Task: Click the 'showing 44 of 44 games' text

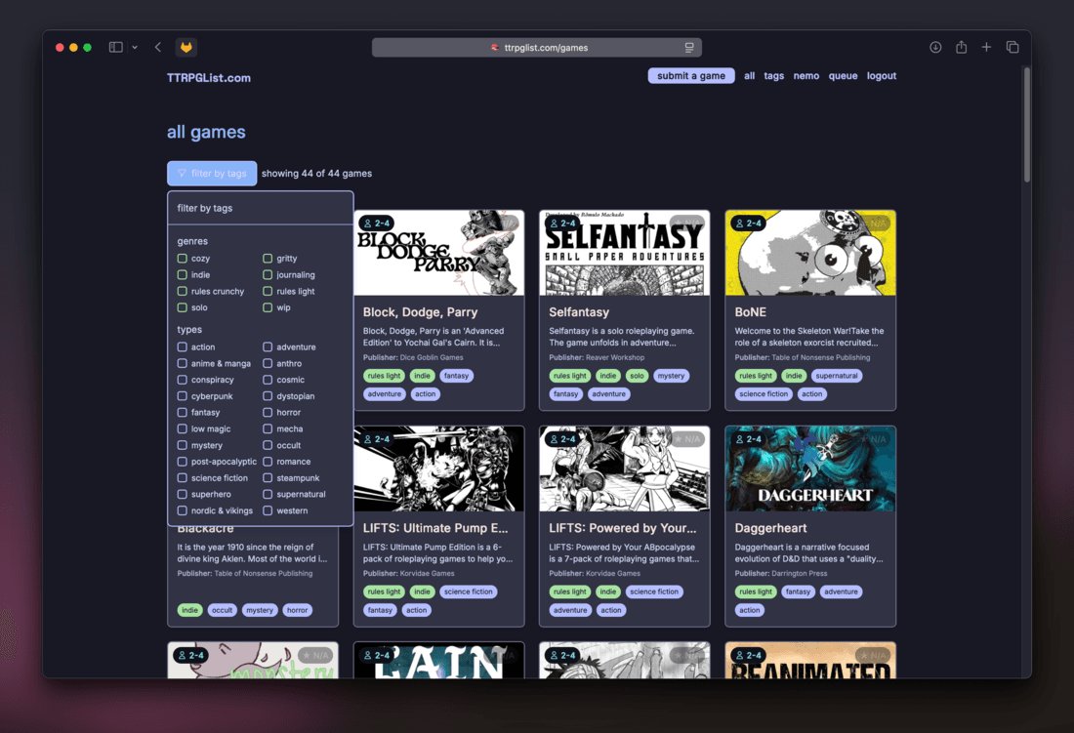Action: [x=316, y=174]
